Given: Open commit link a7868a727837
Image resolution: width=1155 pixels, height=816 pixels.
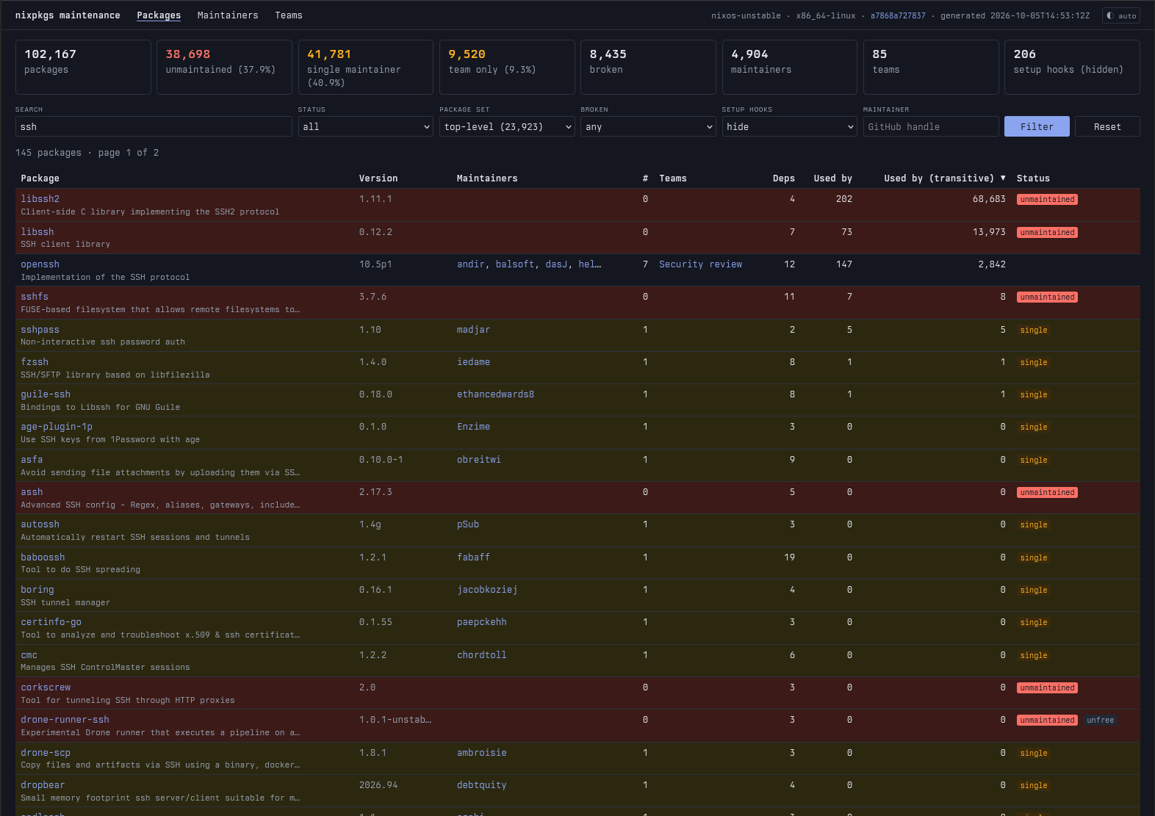Looking at the screenshot, I should [x=898, y=15].
